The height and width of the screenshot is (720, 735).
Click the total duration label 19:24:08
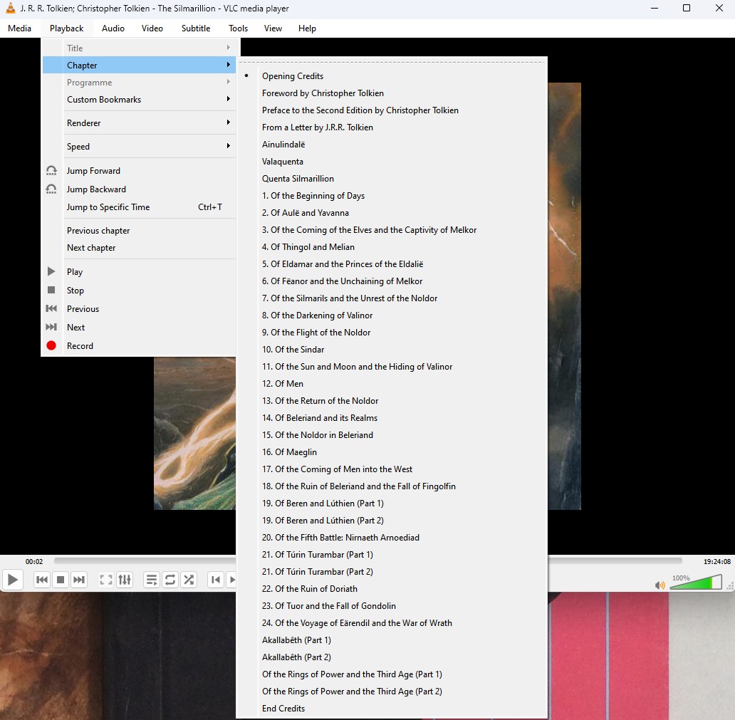[716, 561]
